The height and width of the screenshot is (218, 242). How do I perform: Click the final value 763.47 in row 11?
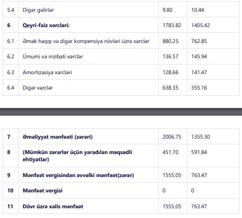199,206
